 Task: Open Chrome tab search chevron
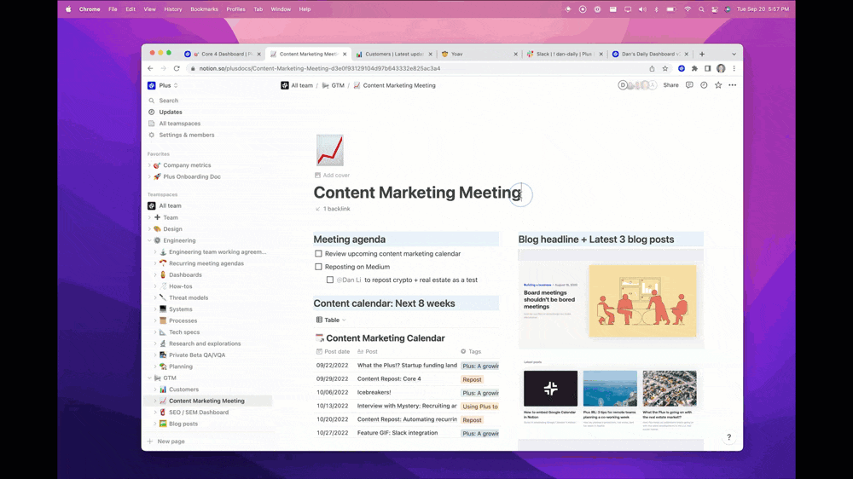[x=734, y=54]
